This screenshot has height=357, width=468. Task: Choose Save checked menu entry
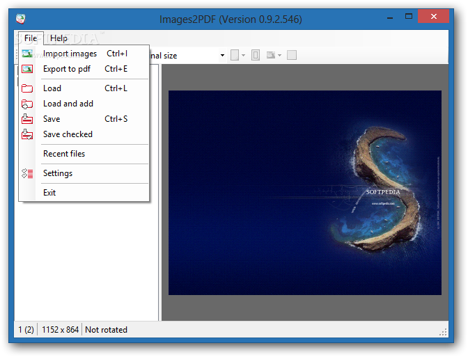click(84, 134)
